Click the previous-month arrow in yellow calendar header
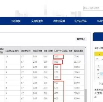 [99, 54]
